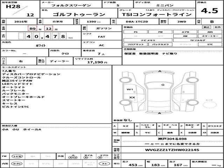Click circled スレ in interior row
224x168 pixels.
pyautogui.click(x=104, y=164)
